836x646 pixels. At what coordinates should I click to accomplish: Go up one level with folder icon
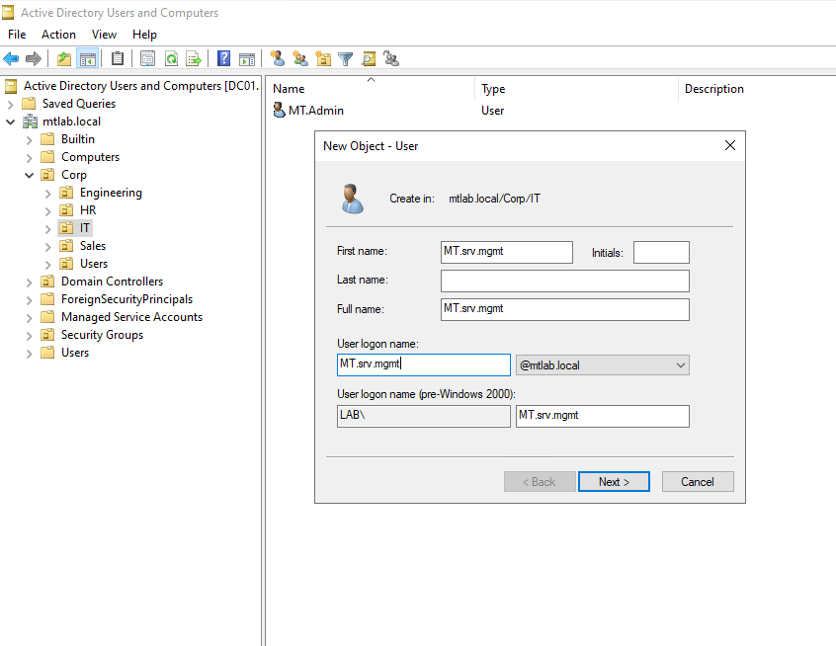64,58
